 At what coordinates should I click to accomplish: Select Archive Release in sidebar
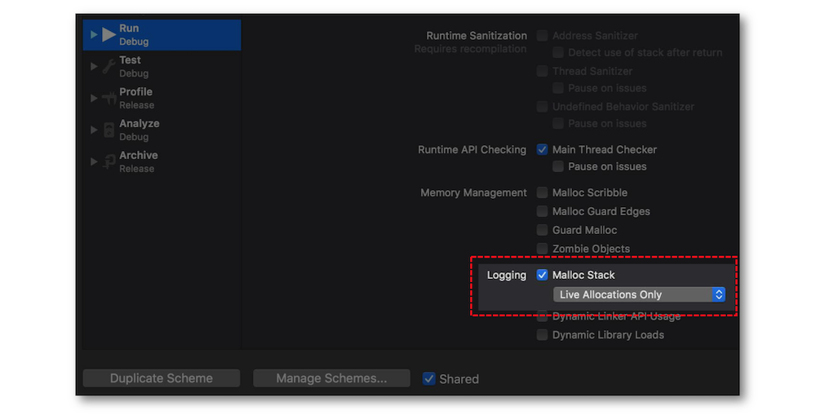pos(162,161)
